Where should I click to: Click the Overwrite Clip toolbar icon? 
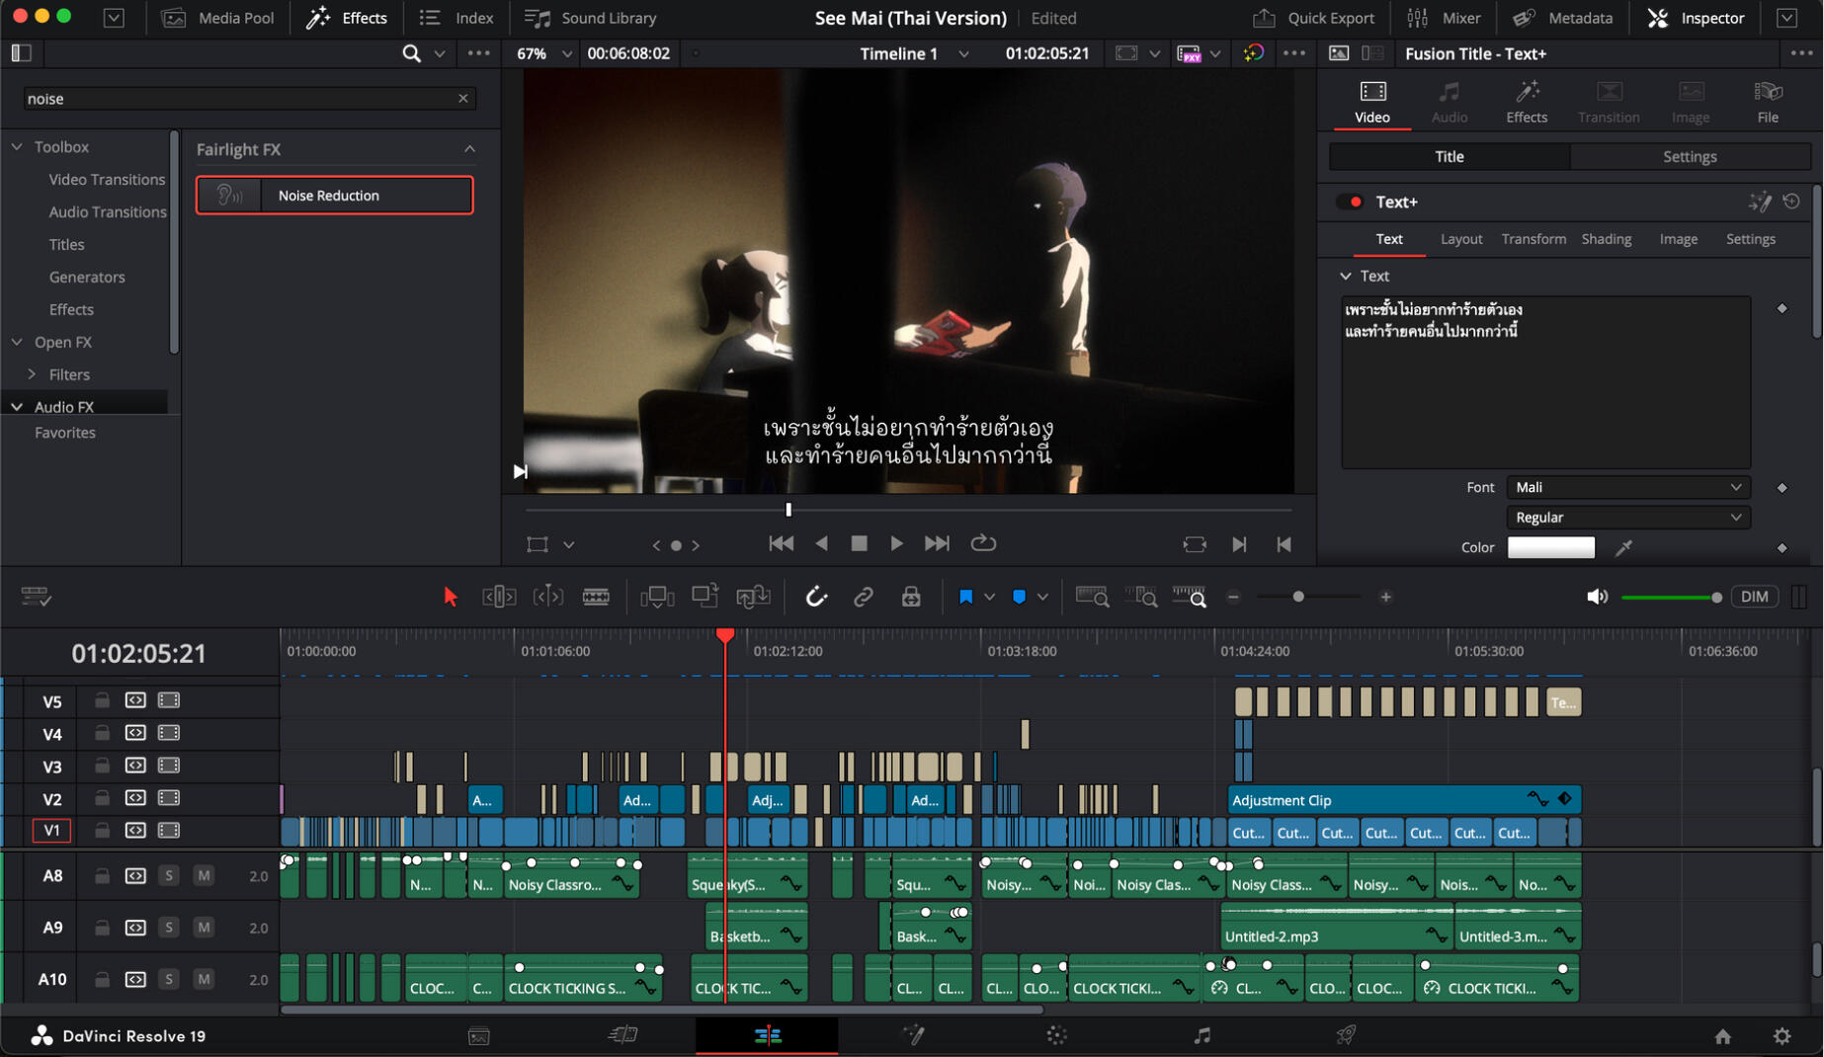705,597
